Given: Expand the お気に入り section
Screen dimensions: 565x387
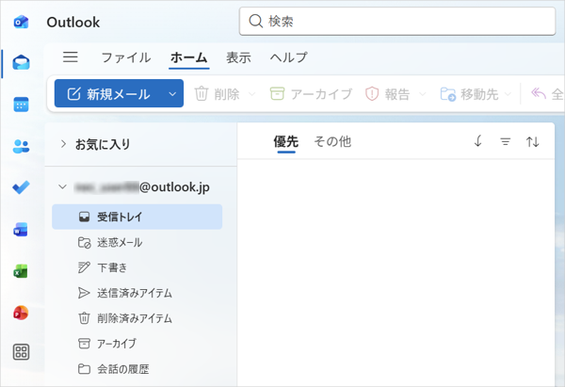Looking at the screenshot, I should point(63,144).
